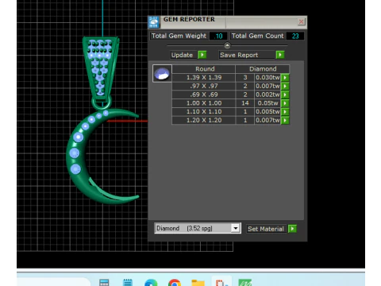Screen dimensions: 381x286
Task: Click the Round column header
Action: coord(205,69)
